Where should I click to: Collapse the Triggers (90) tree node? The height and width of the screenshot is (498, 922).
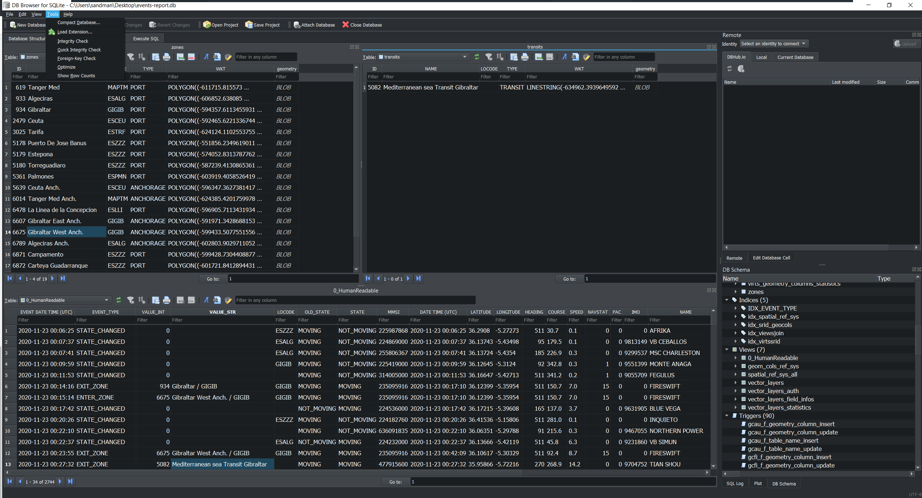(x=727, y=416)
